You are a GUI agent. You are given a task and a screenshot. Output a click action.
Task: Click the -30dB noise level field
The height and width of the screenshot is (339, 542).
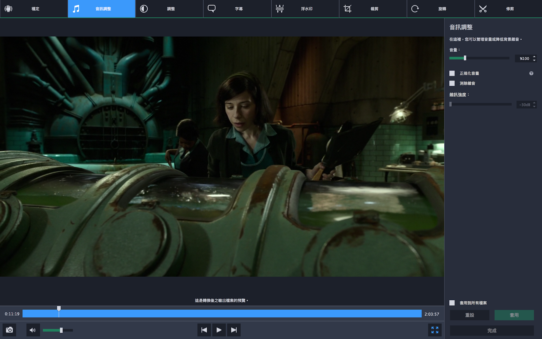pyautogui.click(x=524, y=105)
